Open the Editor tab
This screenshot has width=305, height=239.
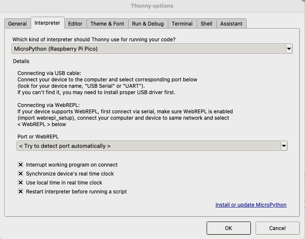pyautogui.click(x=75, y=24)
